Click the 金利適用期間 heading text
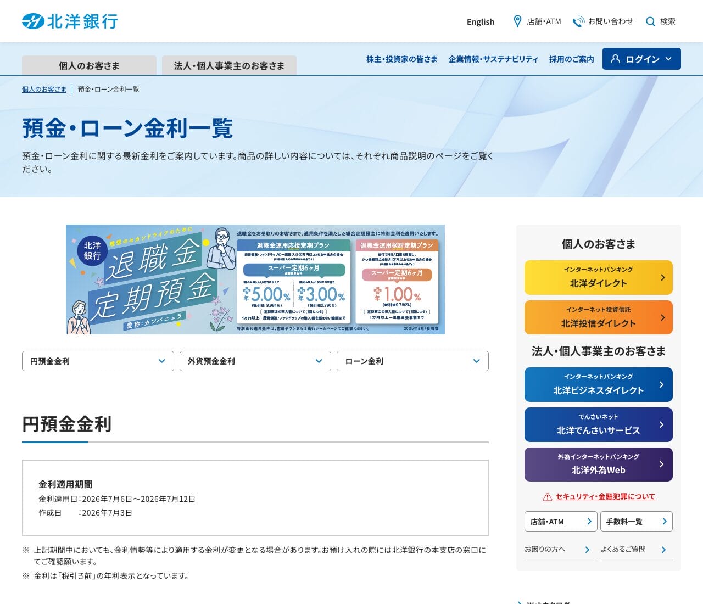The image size is (703, 604). point(65,484)
